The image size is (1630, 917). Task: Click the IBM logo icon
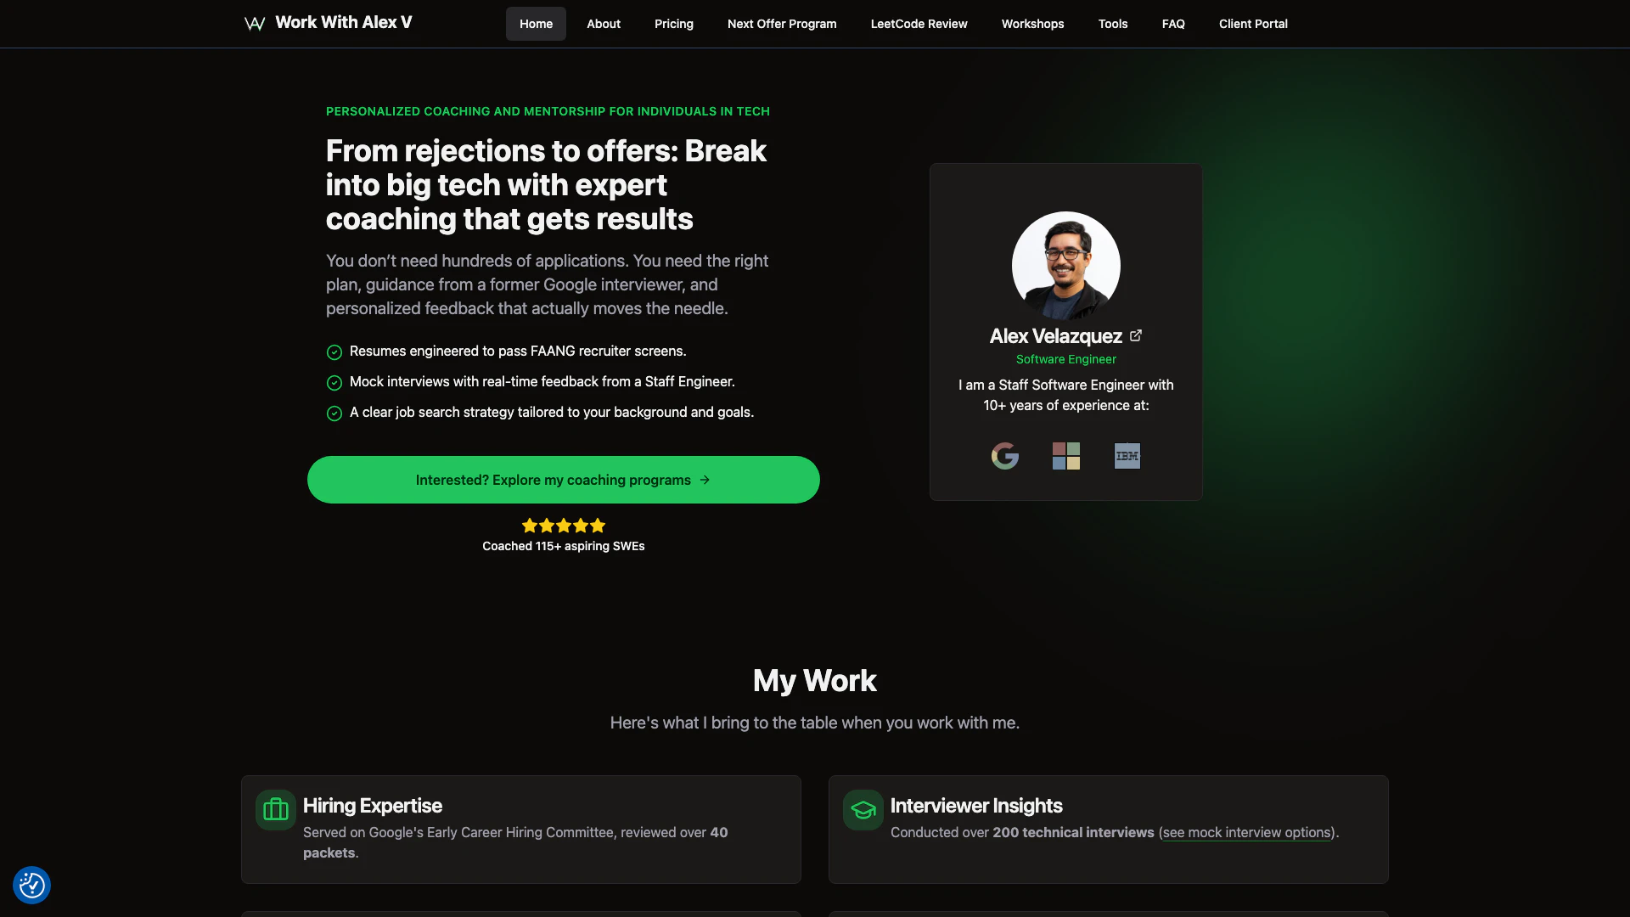pyautogui.click(x=1127, y=456)
